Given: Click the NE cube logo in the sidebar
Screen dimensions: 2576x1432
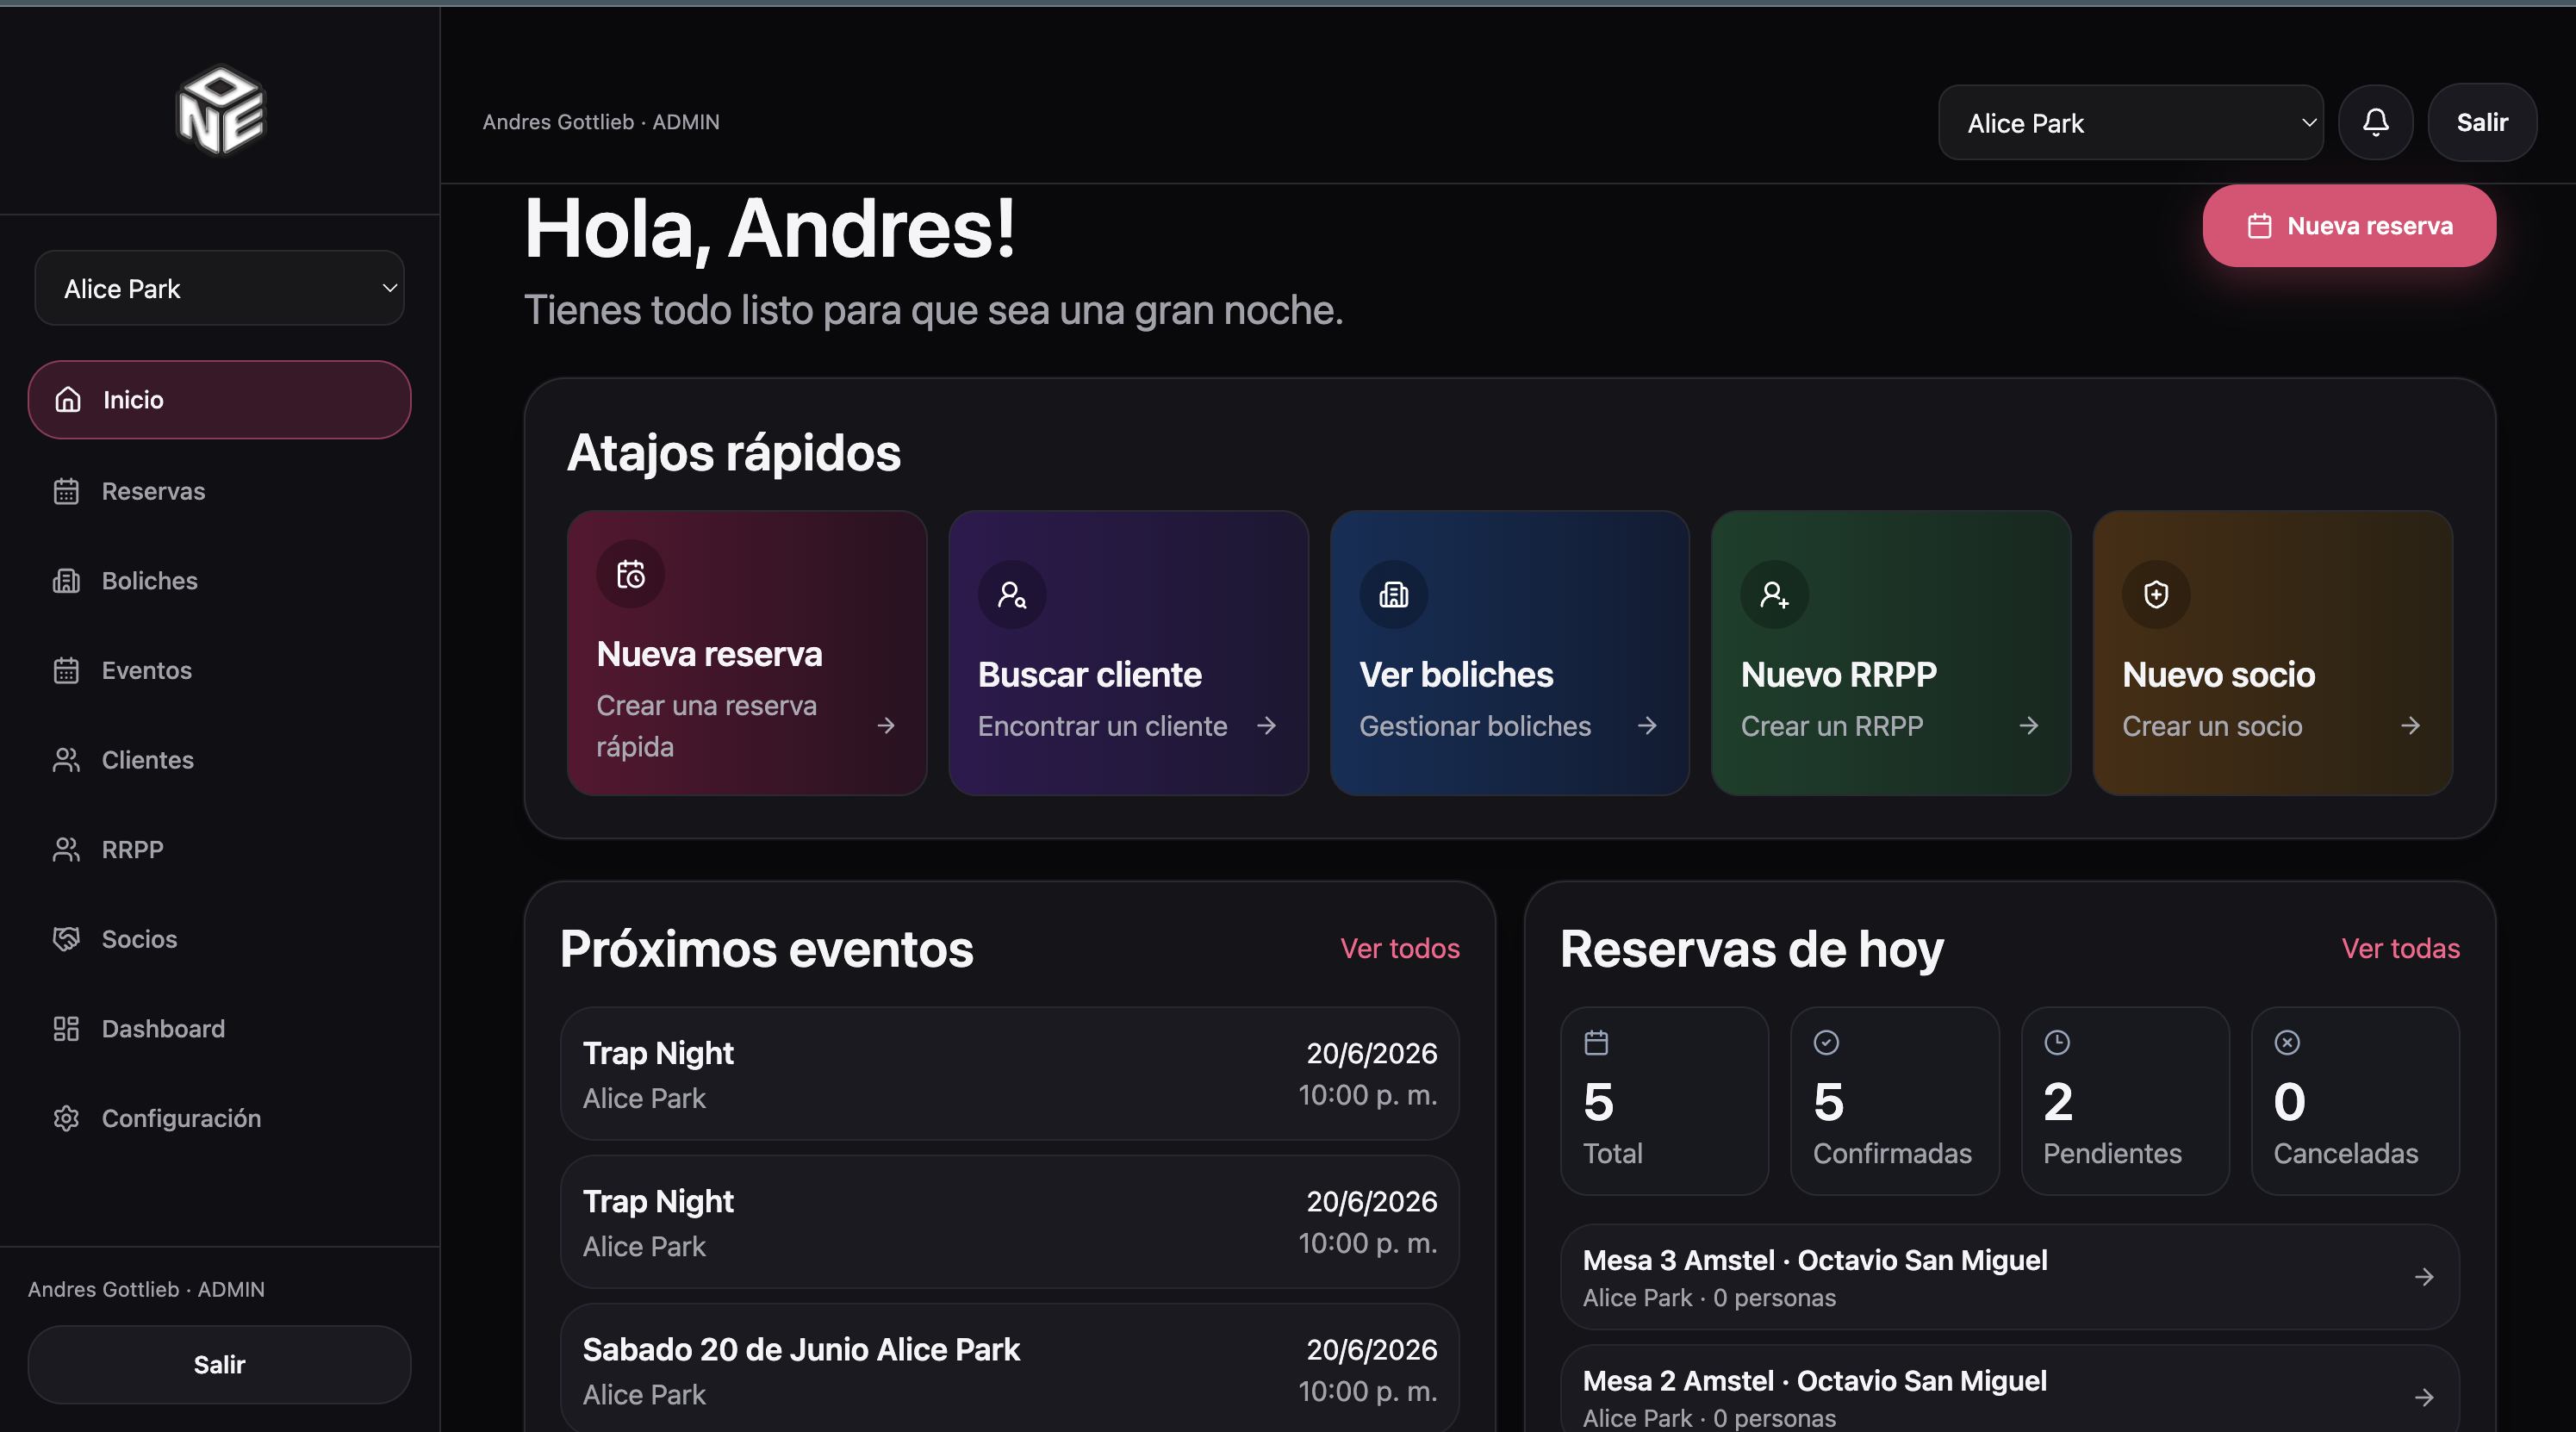Looking at the screenshot, I should pos(220,110).
